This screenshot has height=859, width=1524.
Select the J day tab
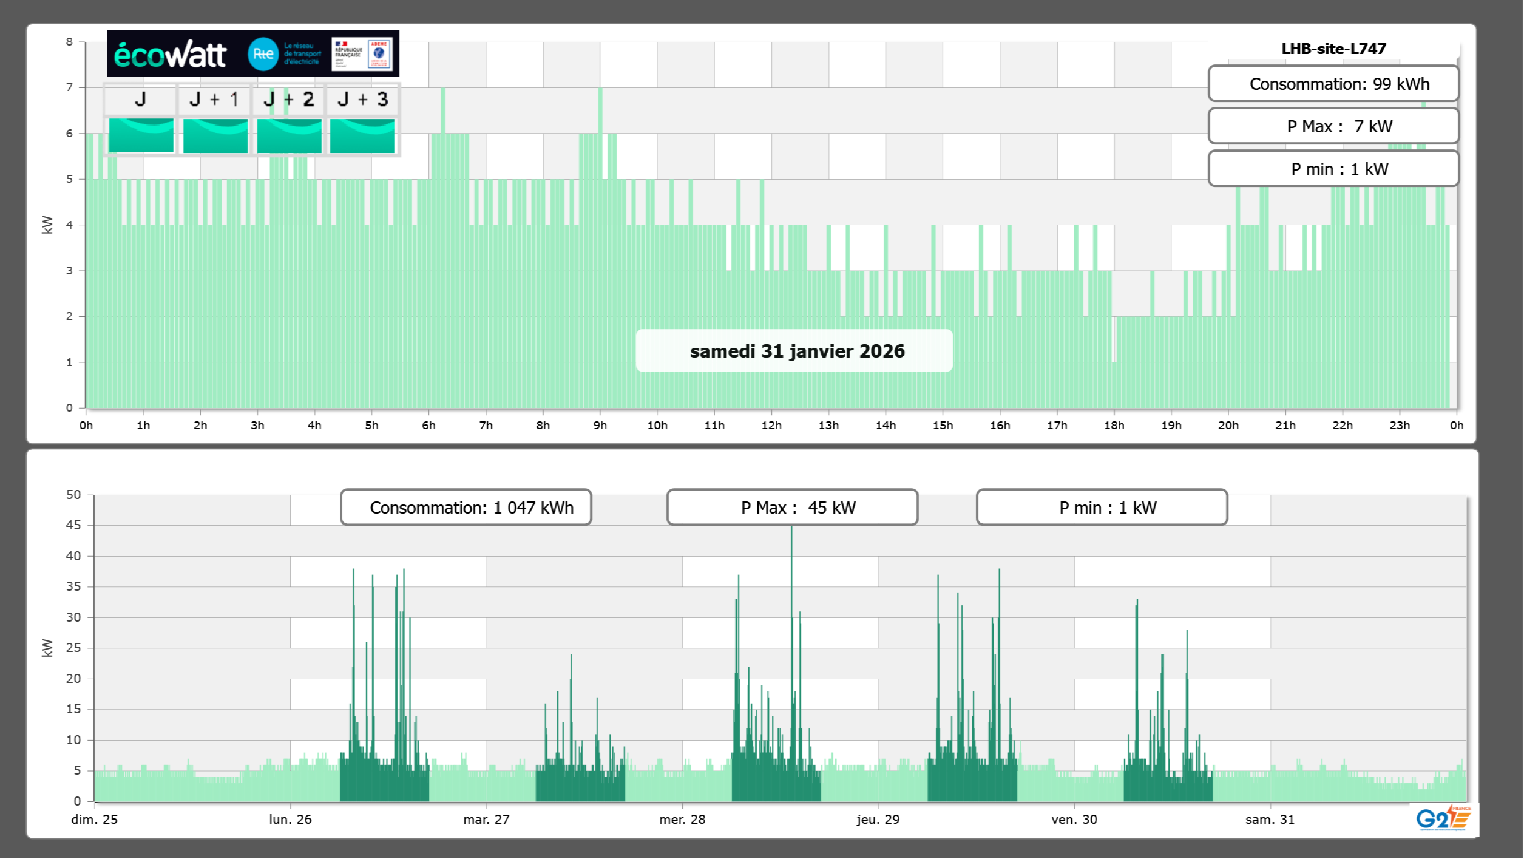[140, 100]
